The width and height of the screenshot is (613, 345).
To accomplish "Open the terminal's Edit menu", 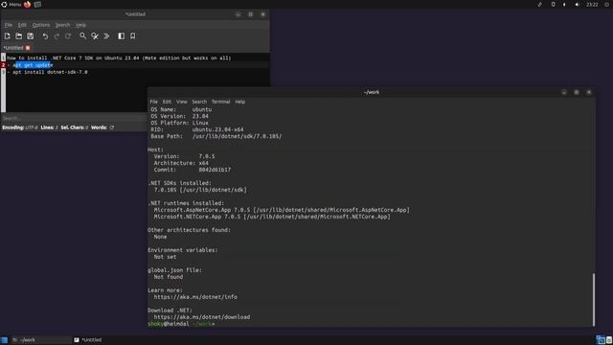I will 167,102.
